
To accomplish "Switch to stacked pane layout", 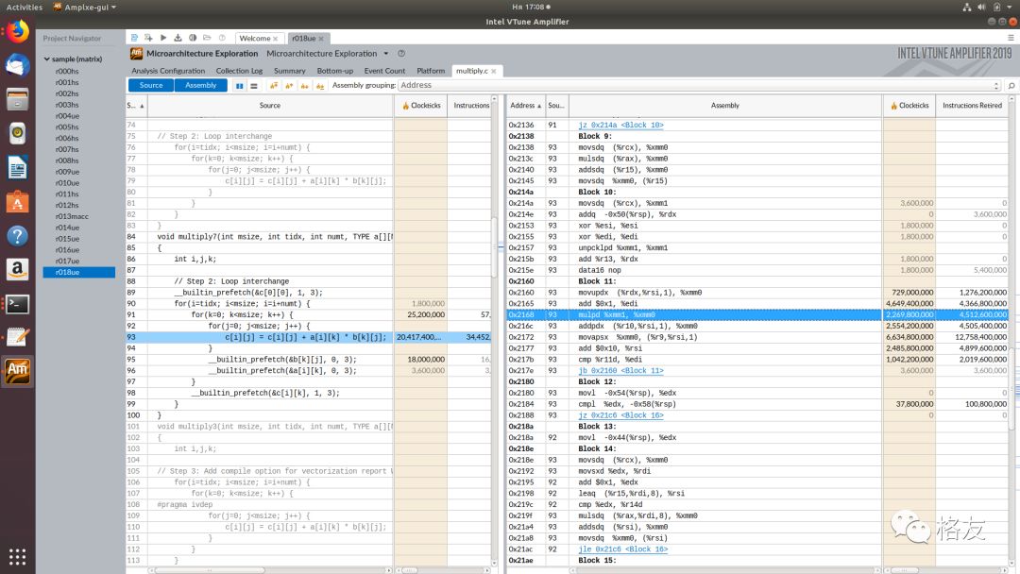I will click(x=254, y=86).
